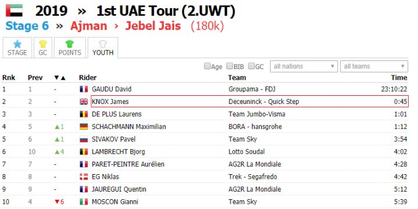This screenshot has width=418, height=209.
Task: Open the all teams dropdown
Action: [374, 66]
